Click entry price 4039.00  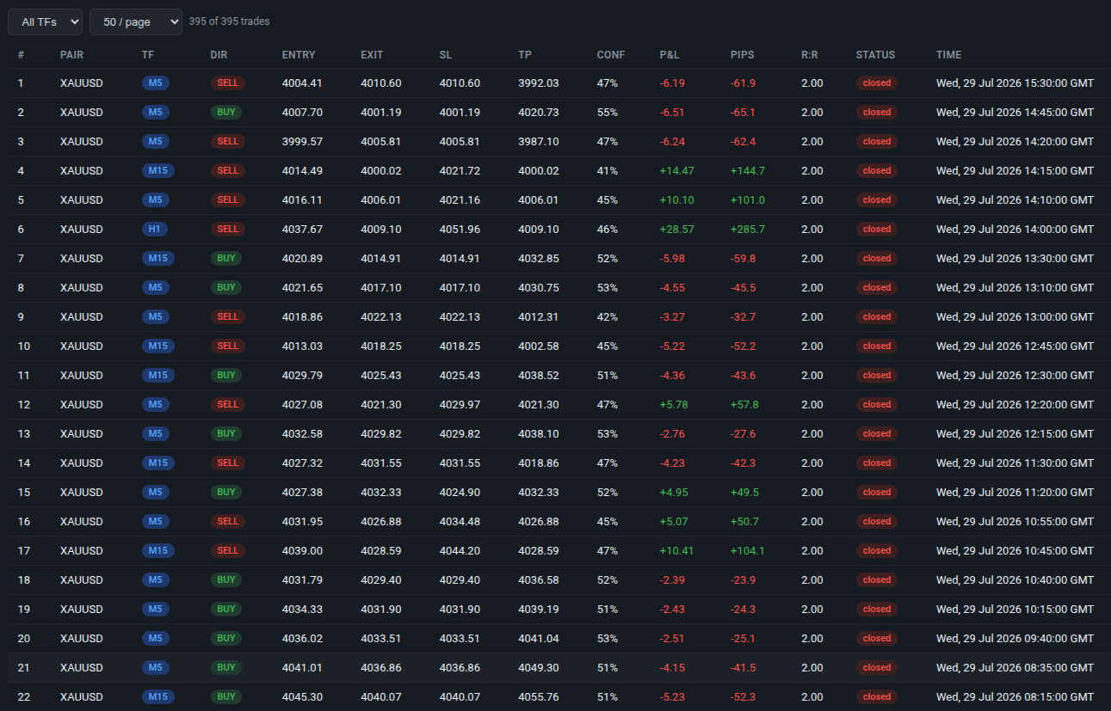[302, 551]
